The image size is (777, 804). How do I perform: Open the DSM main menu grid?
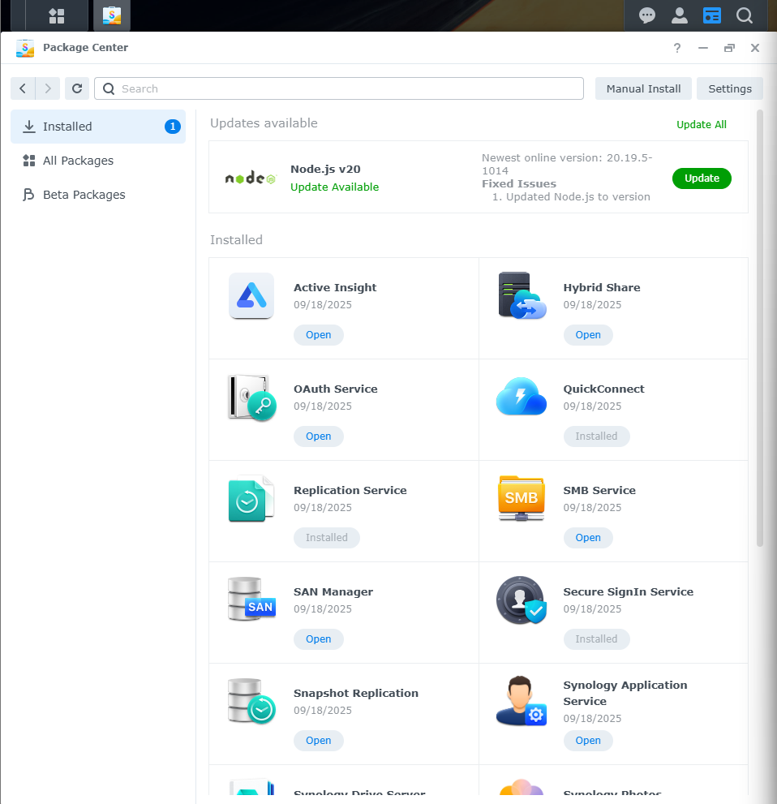(56, 15)
